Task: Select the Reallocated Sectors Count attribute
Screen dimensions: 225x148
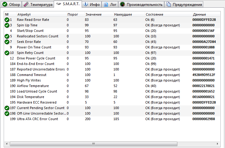Action: point(37,36)
